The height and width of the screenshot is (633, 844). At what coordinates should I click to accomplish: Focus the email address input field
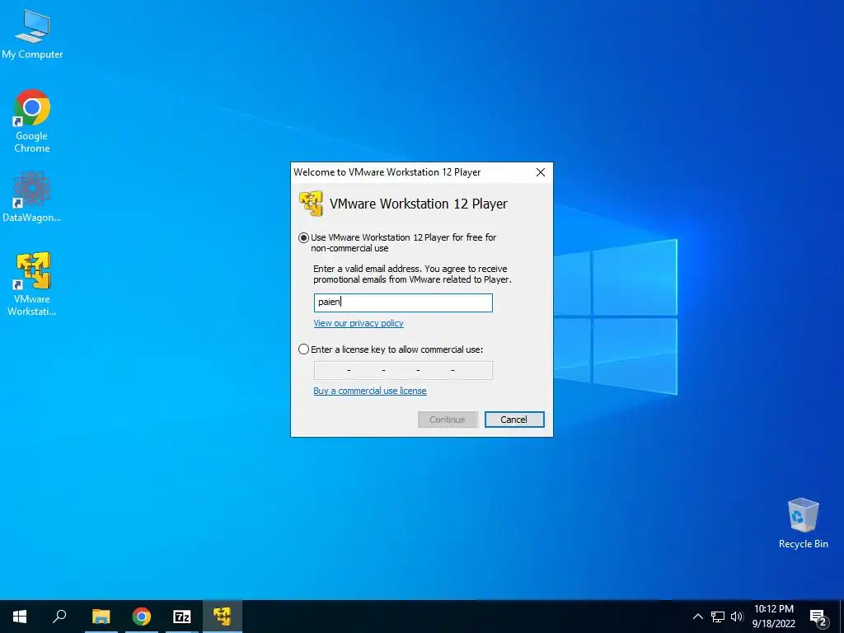click(x=403, y=302)
